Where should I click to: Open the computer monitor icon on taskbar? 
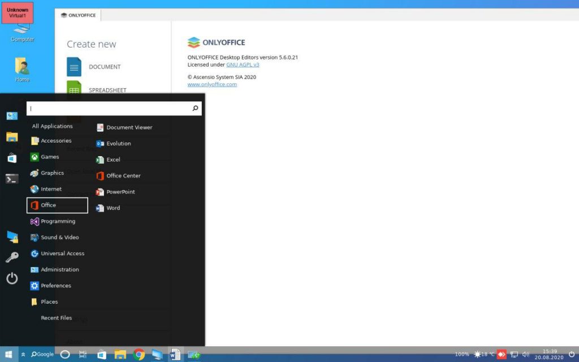157,355
